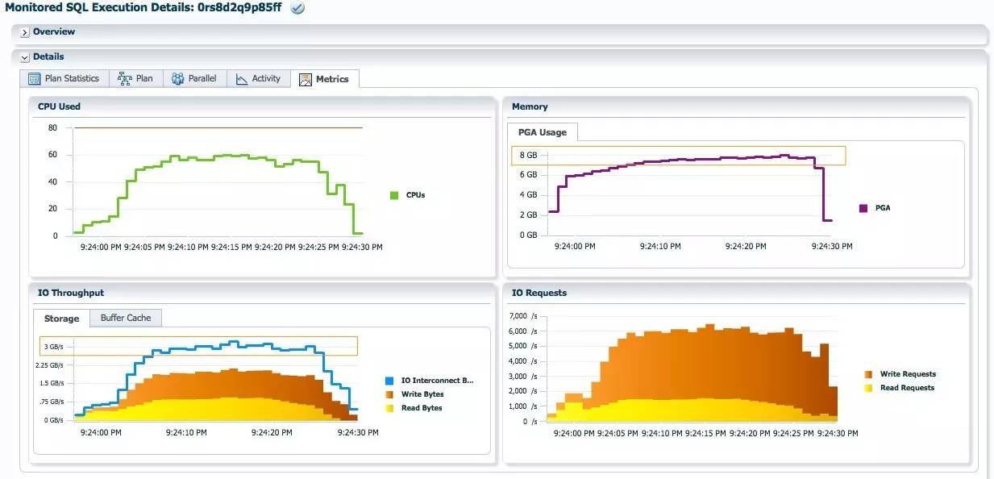
Task: Expand the Overview section
Action: pos(25,32)
